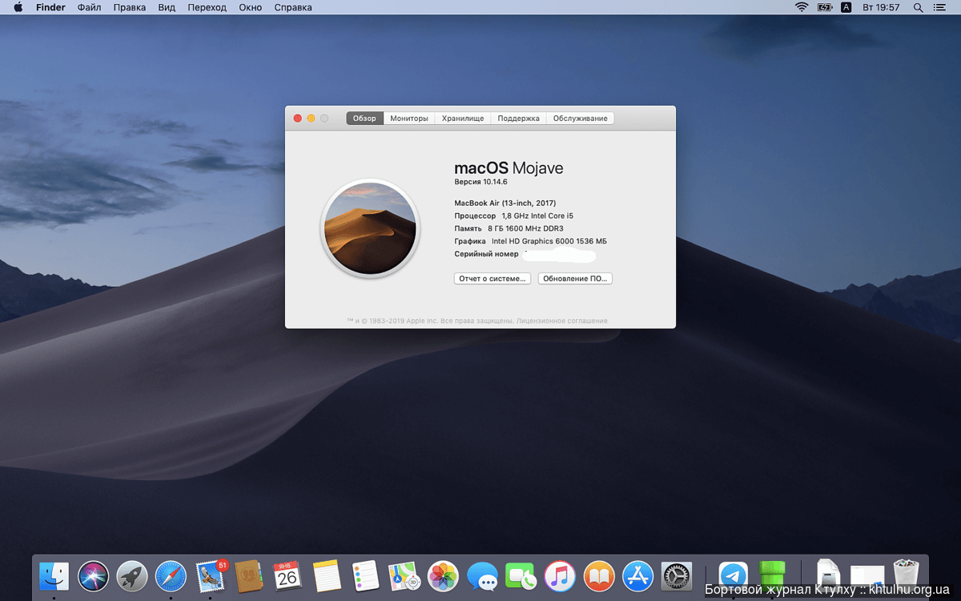
Task: Open the Лицензионное соглашение link
Action: (562, 321)
